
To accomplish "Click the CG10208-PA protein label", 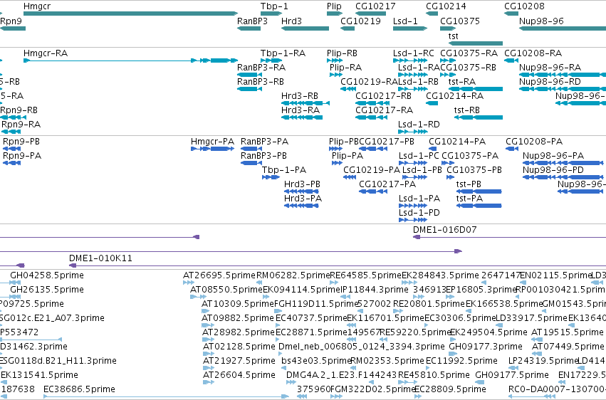I will click(x=534, y=142).
